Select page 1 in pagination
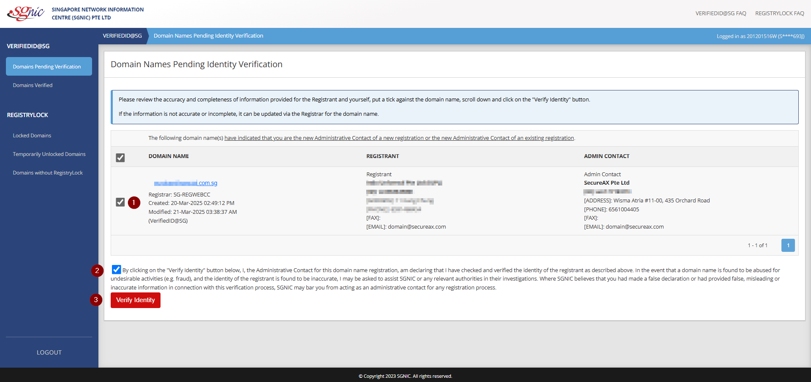 pos(788,246)
